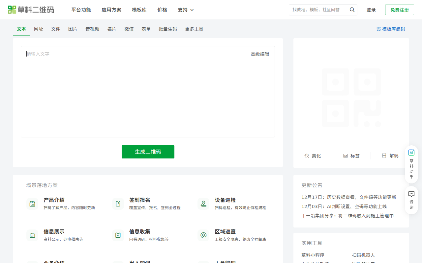The width and height of the screenshot is (422, 263).
Task: Click the 免费注册 signup button
Action: pyautogui.click(x=399, y=10)
